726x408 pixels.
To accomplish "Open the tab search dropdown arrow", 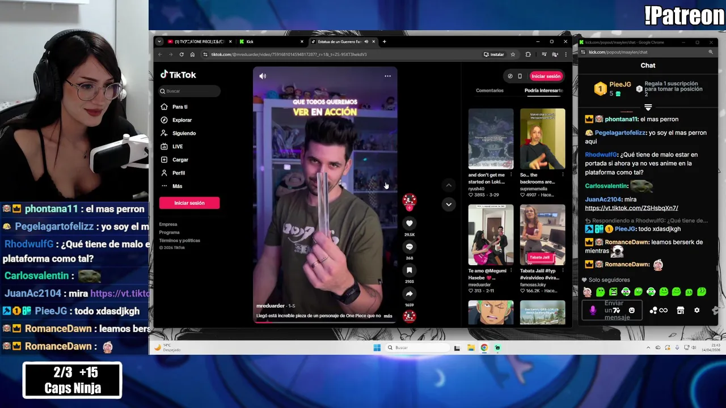I will (x=159, y=41).
